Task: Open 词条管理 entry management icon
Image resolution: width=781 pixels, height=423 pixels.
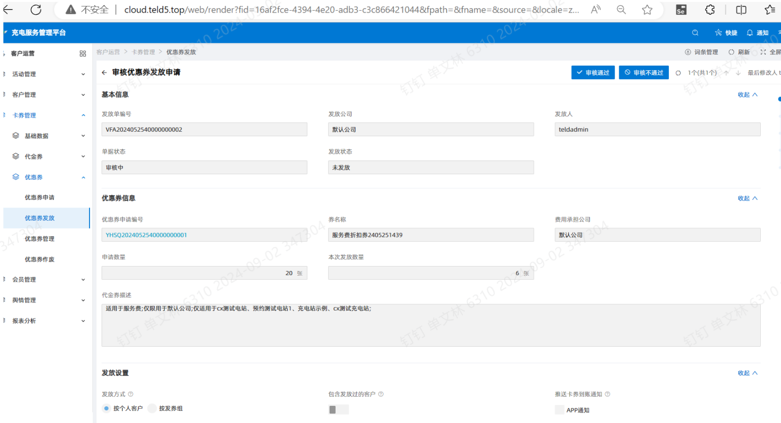Action: coord(687,52)
